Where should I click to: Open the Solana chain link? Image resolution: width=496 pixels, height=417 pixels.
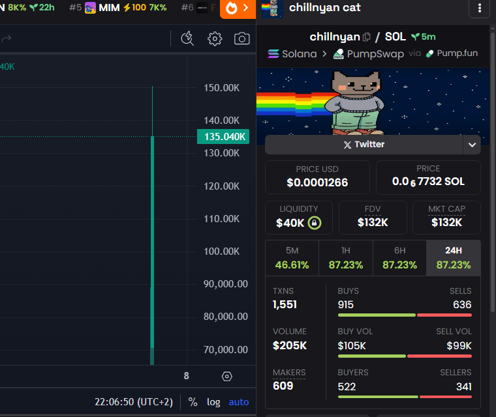click(x=292, y=53)
